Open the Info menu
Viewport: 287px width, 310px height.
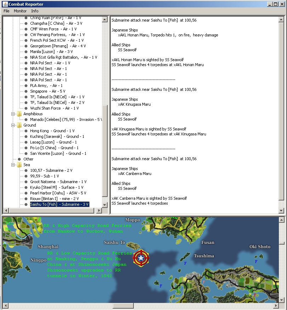pyautogui.click(x=35, y=11)
